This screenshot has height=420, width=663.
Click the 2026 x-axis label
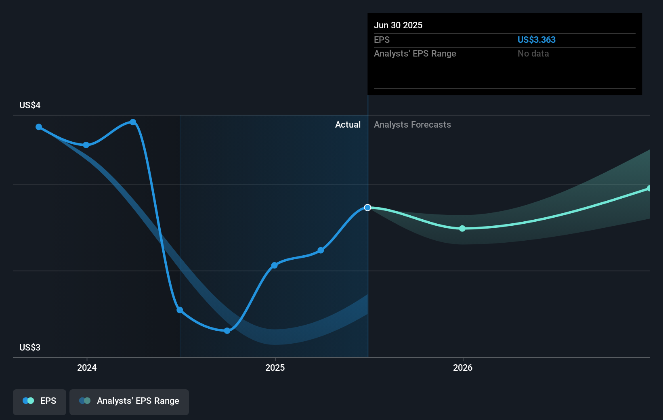pyautogui.click(x=463, y=367)
